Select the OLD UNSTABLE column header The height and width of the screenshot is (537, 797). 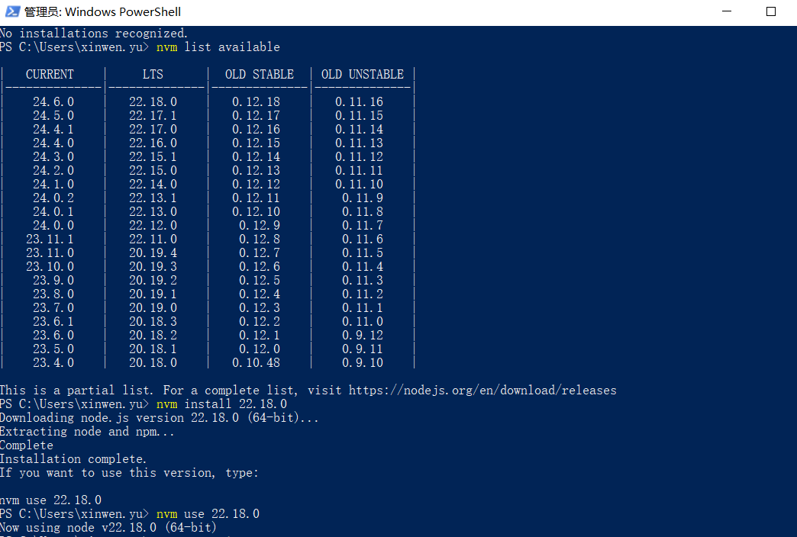[363, 75]
